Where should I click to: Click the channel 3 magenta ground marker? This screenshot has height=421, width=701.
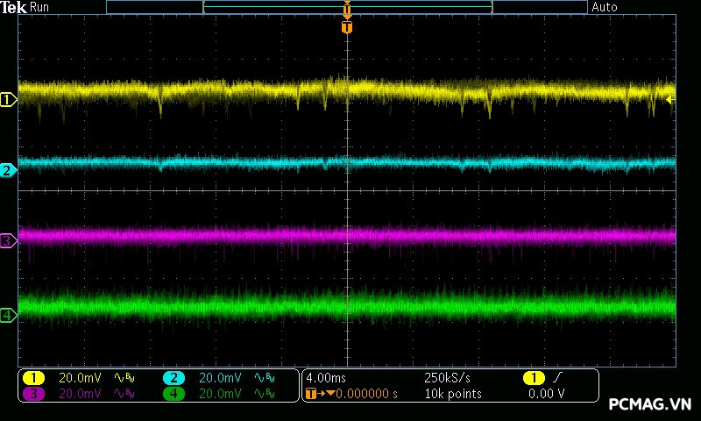pos(8,240)
